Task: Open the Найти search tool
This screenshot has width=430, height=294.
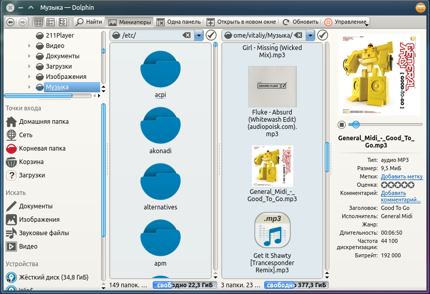Action: point(89,22)
